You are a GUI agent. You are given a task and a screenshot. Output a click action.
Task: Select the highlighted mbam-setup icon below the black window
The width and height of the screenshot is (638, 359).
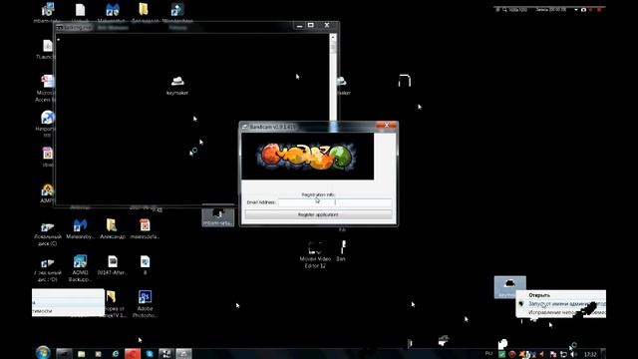[218, 216]
